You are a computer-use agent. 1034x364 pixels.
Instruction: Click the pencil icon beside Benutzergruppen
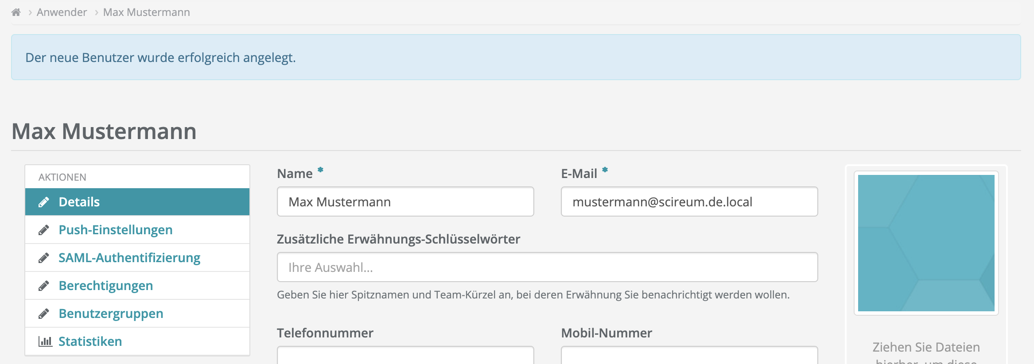[x=43, y=314]
